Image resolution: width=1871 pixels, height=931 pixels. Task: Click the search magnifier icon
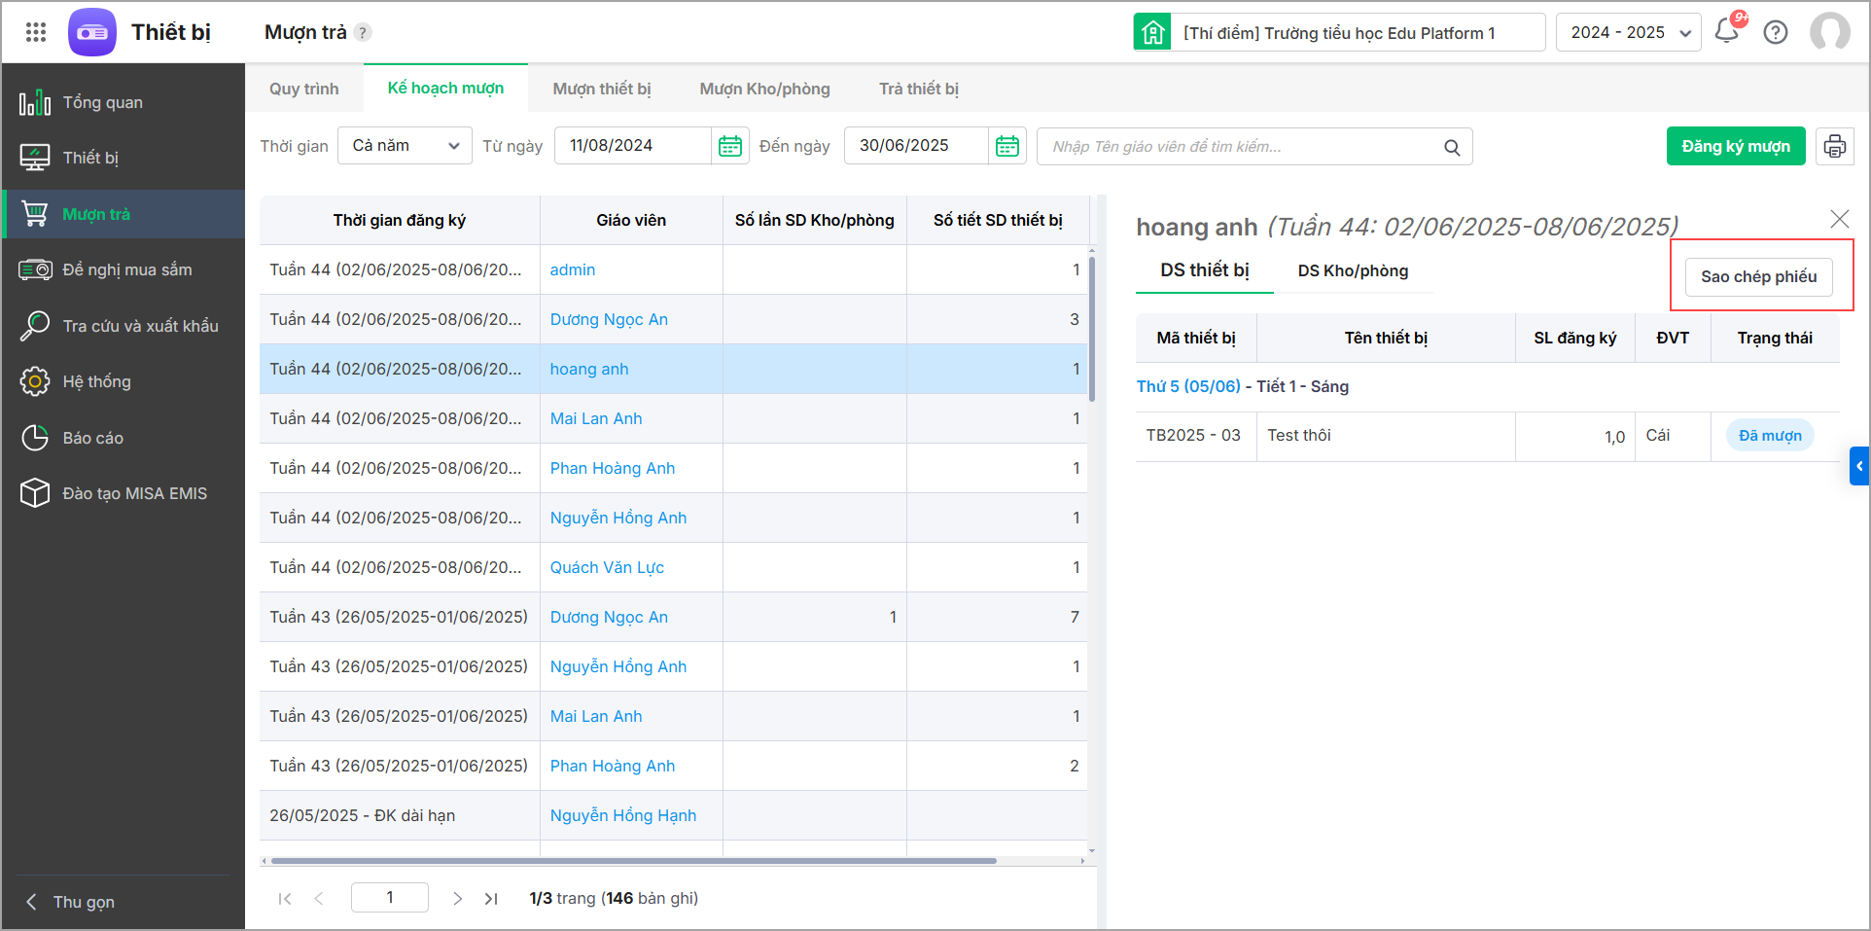pos(1452,147)
